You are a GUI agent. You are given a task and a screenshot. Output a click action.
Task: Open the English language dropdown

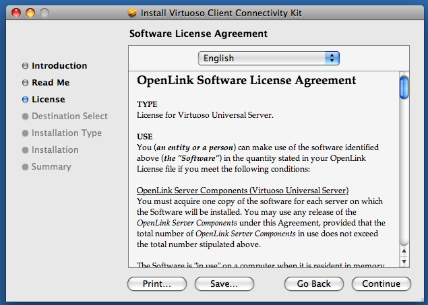268,58
